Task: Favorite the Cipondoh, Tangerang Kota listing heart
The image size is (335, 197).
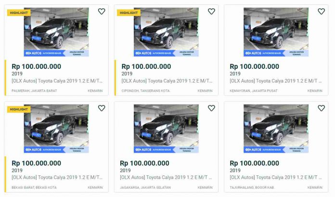Action: [211, 12]
